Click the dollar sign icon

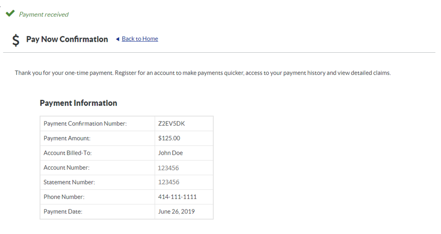tap(16, 40)
